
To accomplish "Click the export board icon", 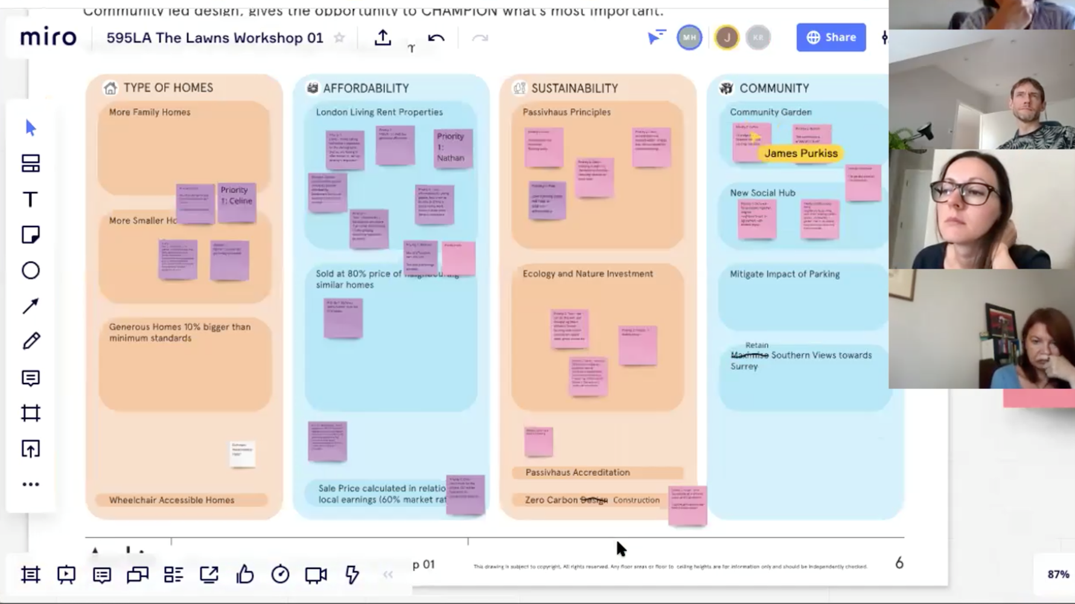I will coord(383,38).
